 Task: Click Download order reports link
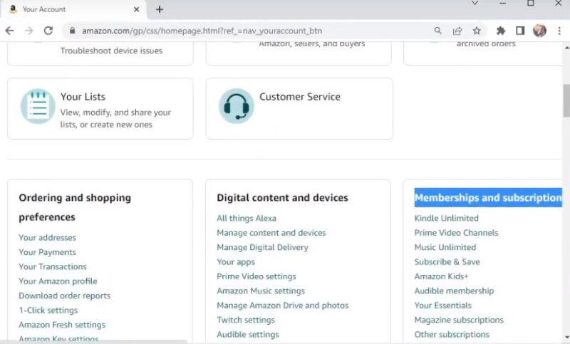pos(65,296)
